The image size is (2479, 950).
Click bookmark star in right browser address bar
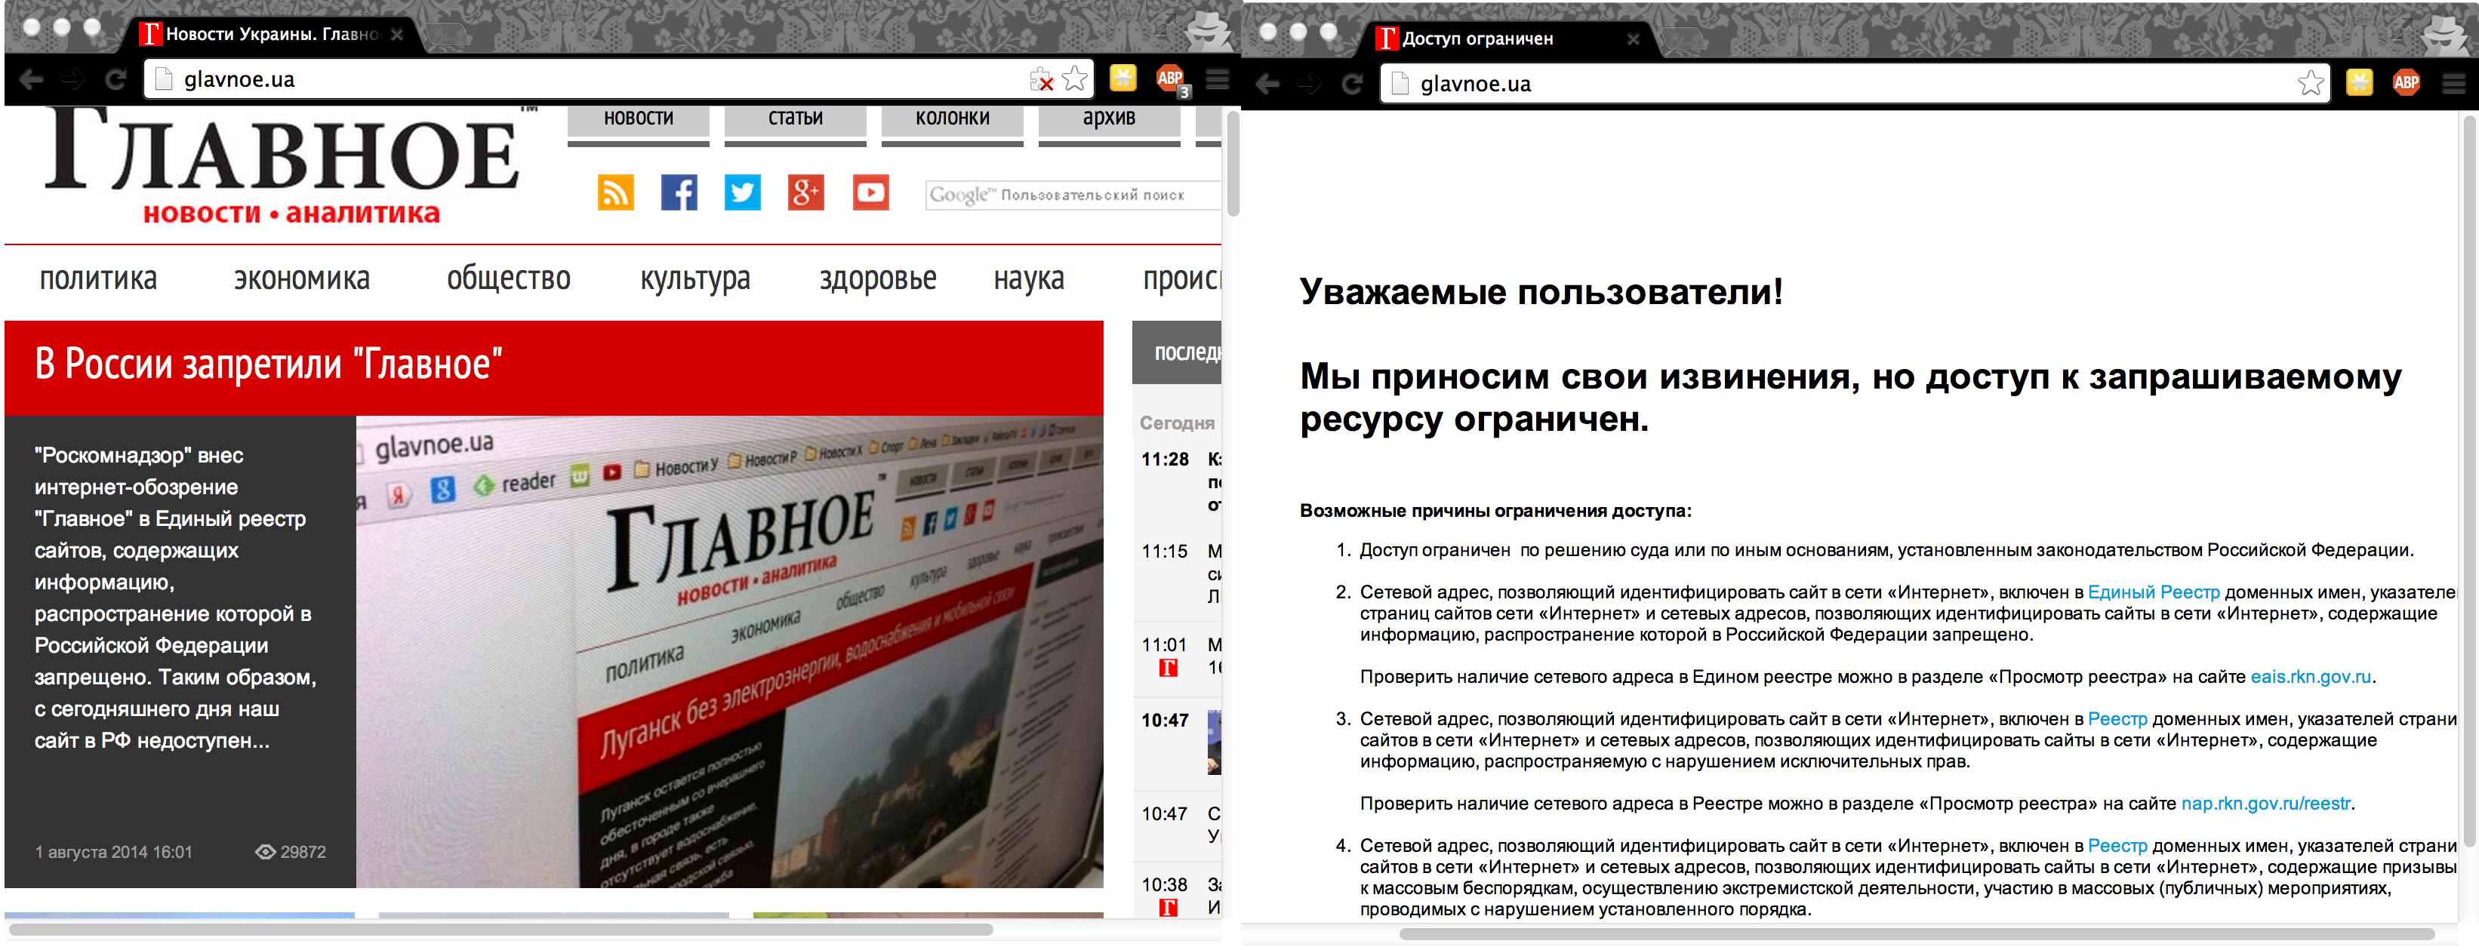tap(2311, 84)
